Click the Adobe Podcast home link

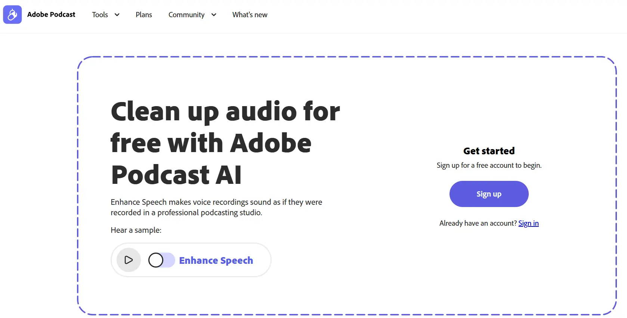tap(51, 15)
